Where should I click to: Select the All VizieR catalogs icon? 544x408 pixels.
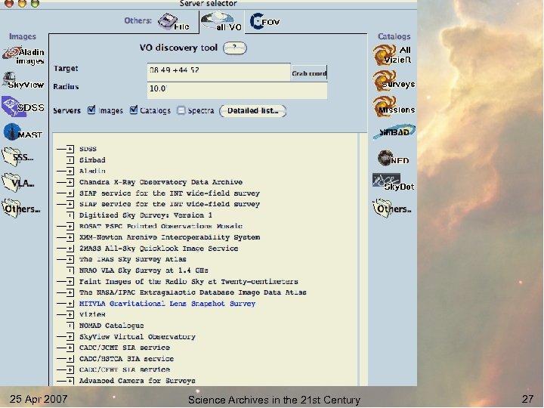coord(392,55)
